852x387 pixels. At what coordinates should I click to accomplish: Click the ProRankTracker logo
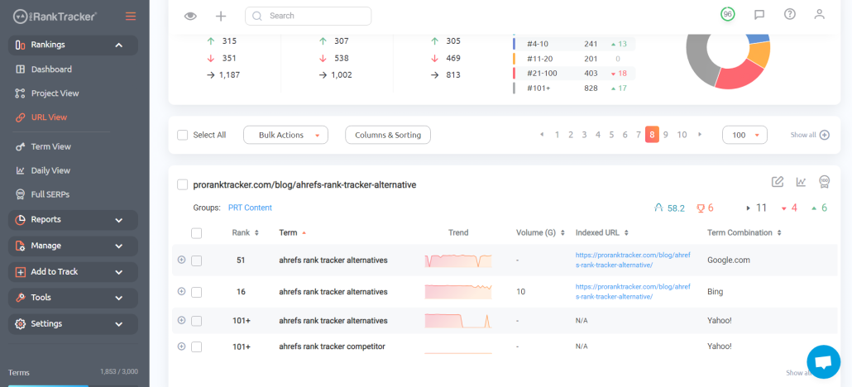55,17
